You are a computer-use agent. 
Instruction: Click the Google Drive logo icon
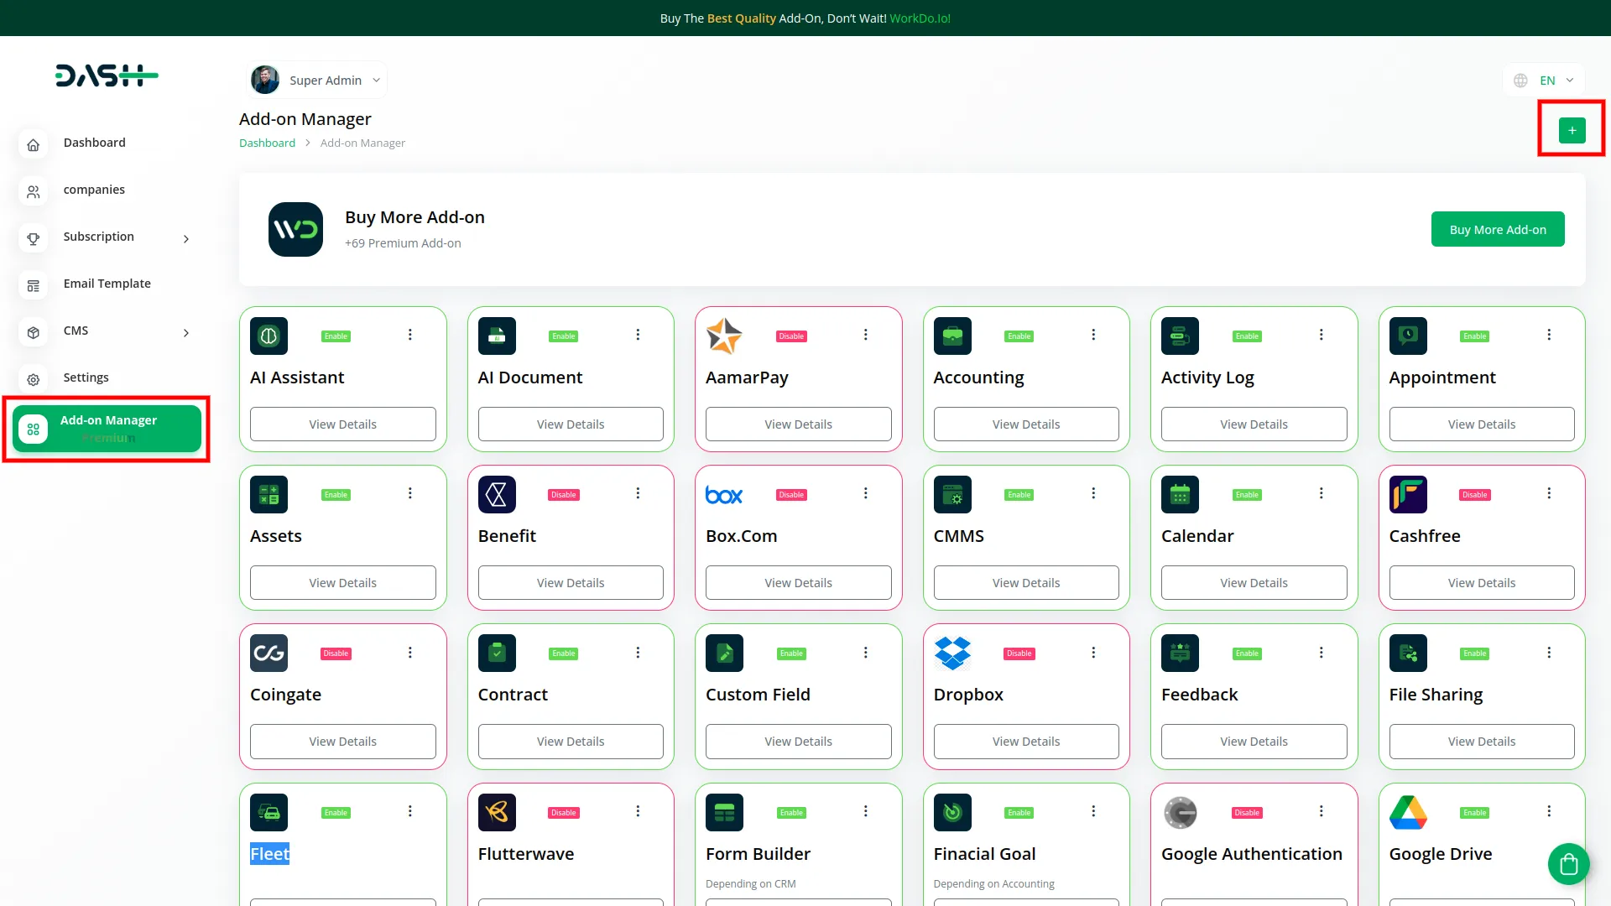pos(1408,812)
